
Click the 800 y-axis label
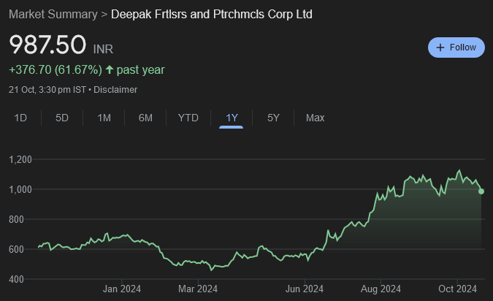pyautogui.click(x=16, y=219)
